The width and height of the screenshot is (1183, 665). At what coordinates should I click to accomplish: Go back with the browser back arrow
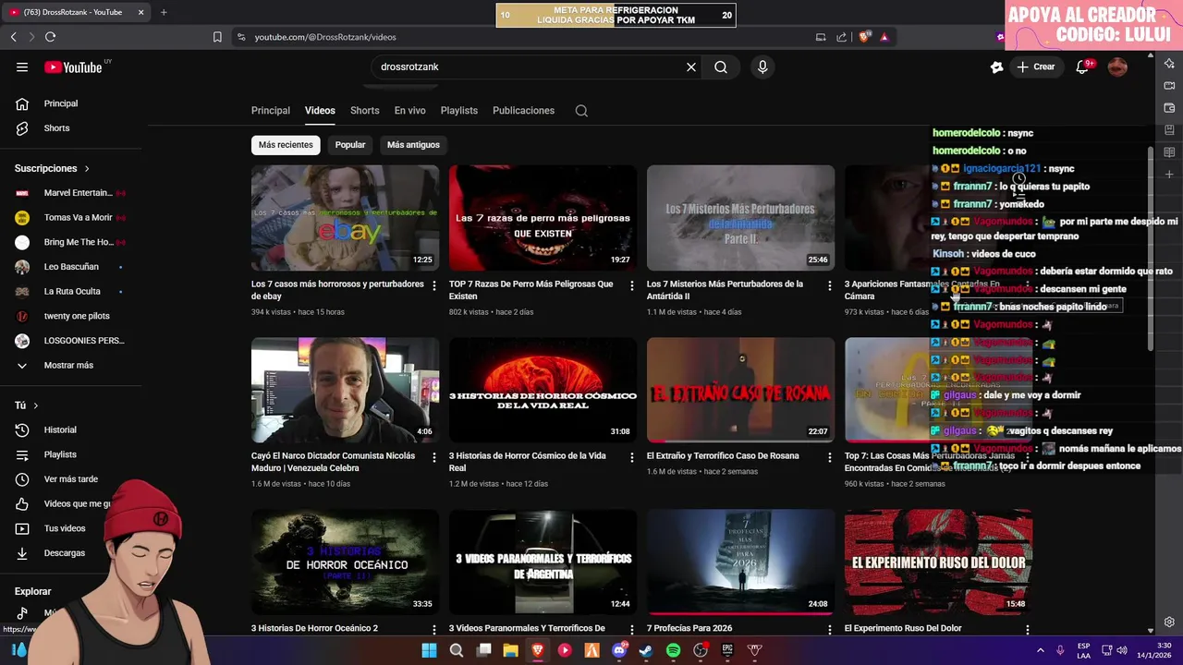[x=13, y=37]
